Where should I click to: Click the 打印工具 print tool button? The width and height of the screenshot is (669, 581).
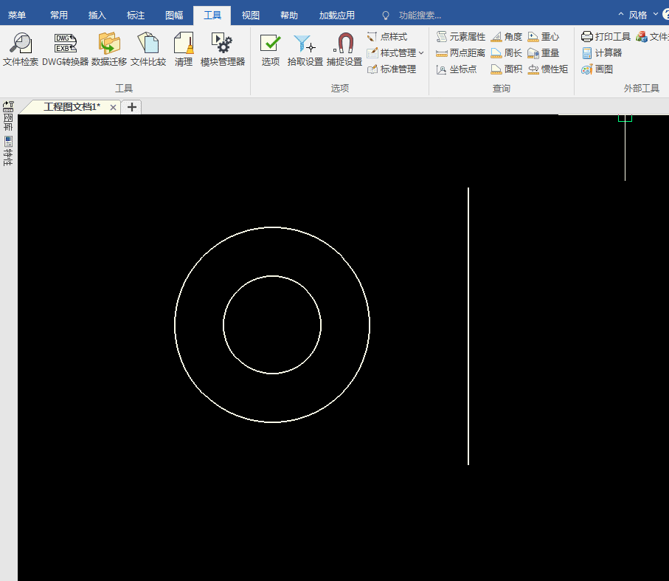(606, 37)
